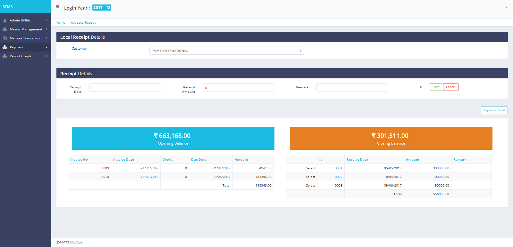The height and width of the screenshot is (247, 513).
Task: Open Master Management menu
Action: coord(26,29)
